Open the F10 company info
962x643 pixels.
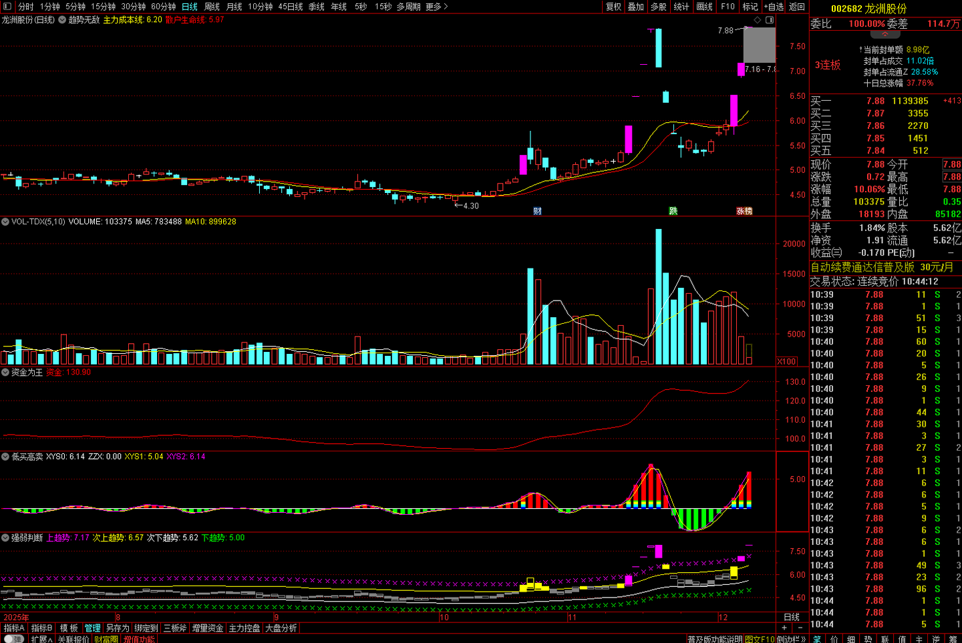728,7
